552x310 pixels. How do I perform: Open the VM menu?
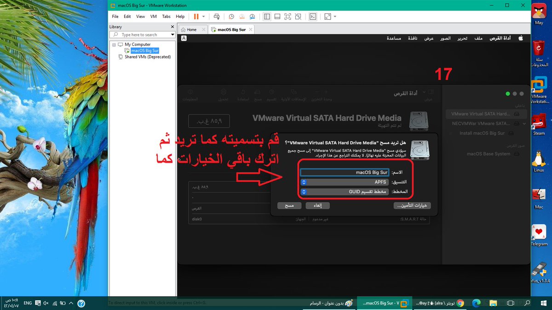(154, 17)
